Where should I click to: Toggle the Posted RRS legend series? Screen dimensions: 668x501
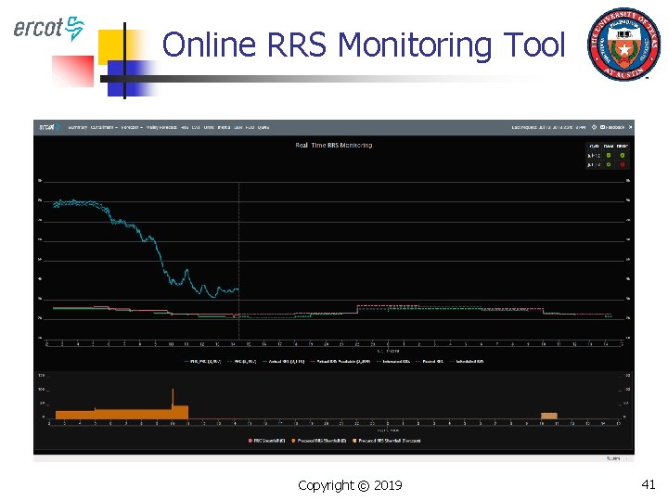coord(429,361)
